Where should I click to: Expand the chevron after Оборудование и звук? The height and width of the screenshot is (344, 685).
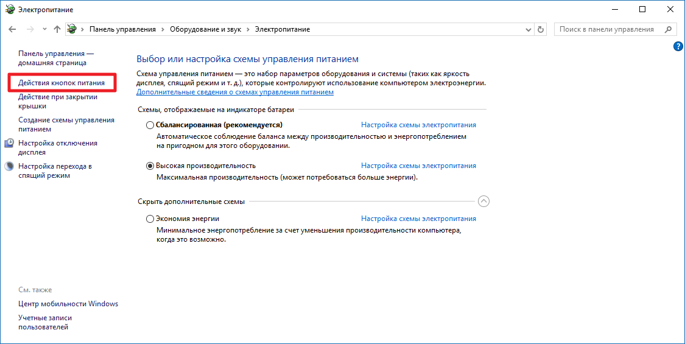click(248, 29)
